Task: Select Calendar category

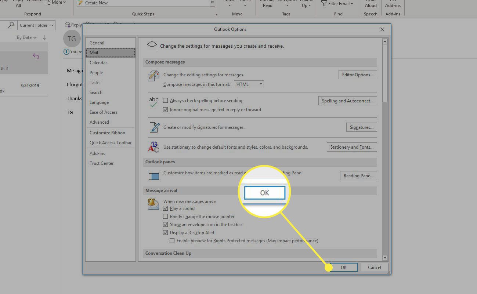Action: [110, 63]
